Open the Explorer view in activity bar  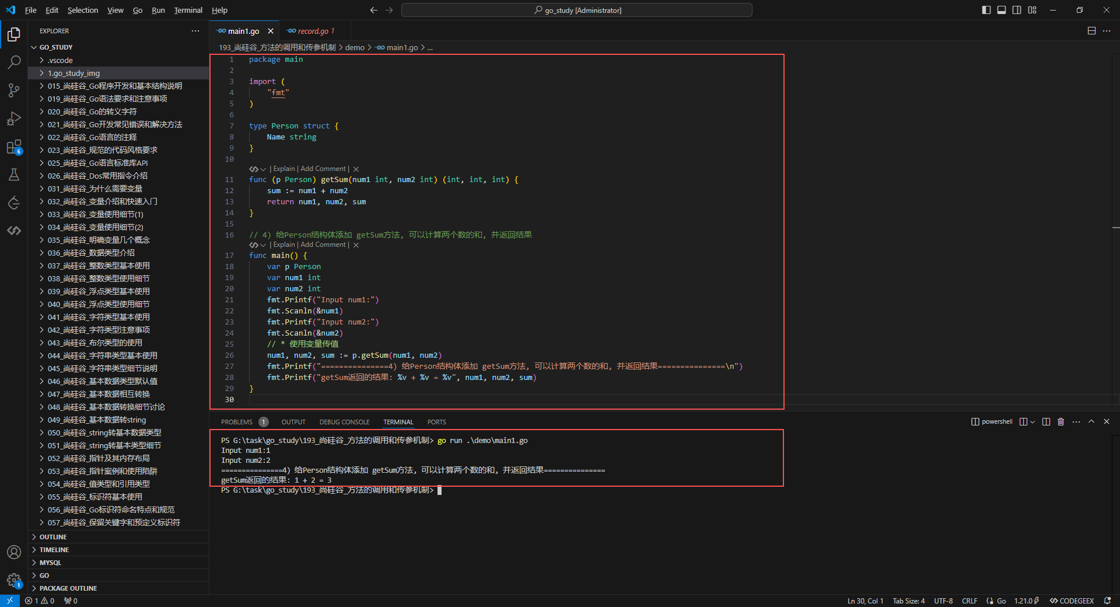14,34
